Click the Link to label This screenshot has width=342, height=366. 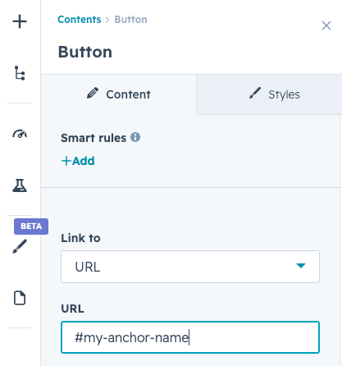[80, 238]
